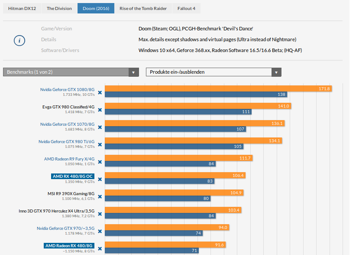Remove Inno 3D GTX 970 Herculez with X
The width and height of the screenshot is (359, 255).
(x=100, y=214)
